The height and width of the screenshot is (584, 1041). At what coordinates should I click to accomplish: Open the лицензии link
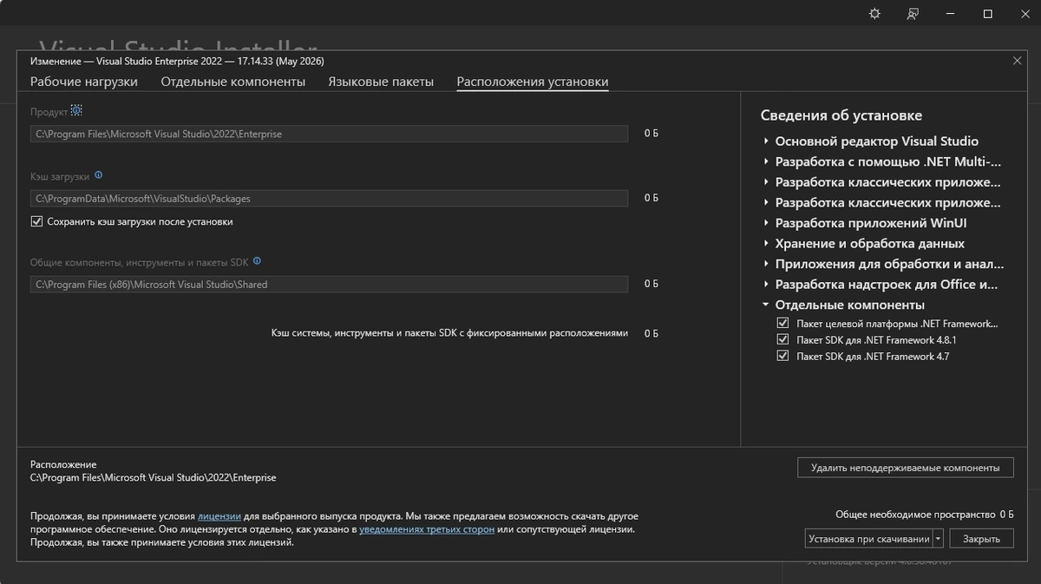pyautogui.click(x=219, y=515)
